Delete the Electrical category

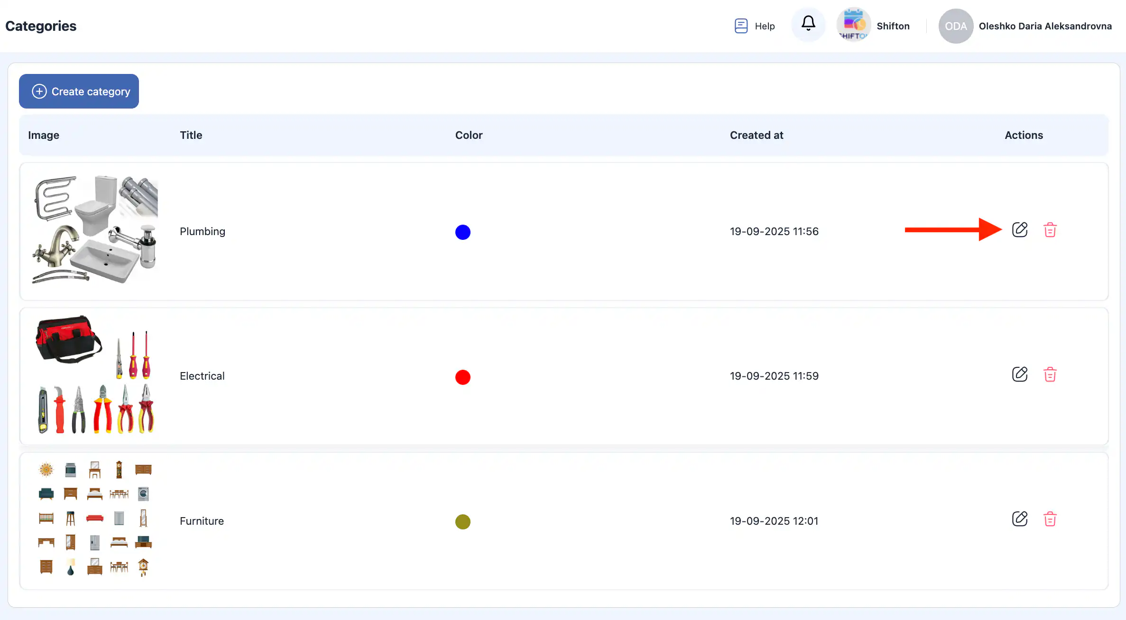1050,374
